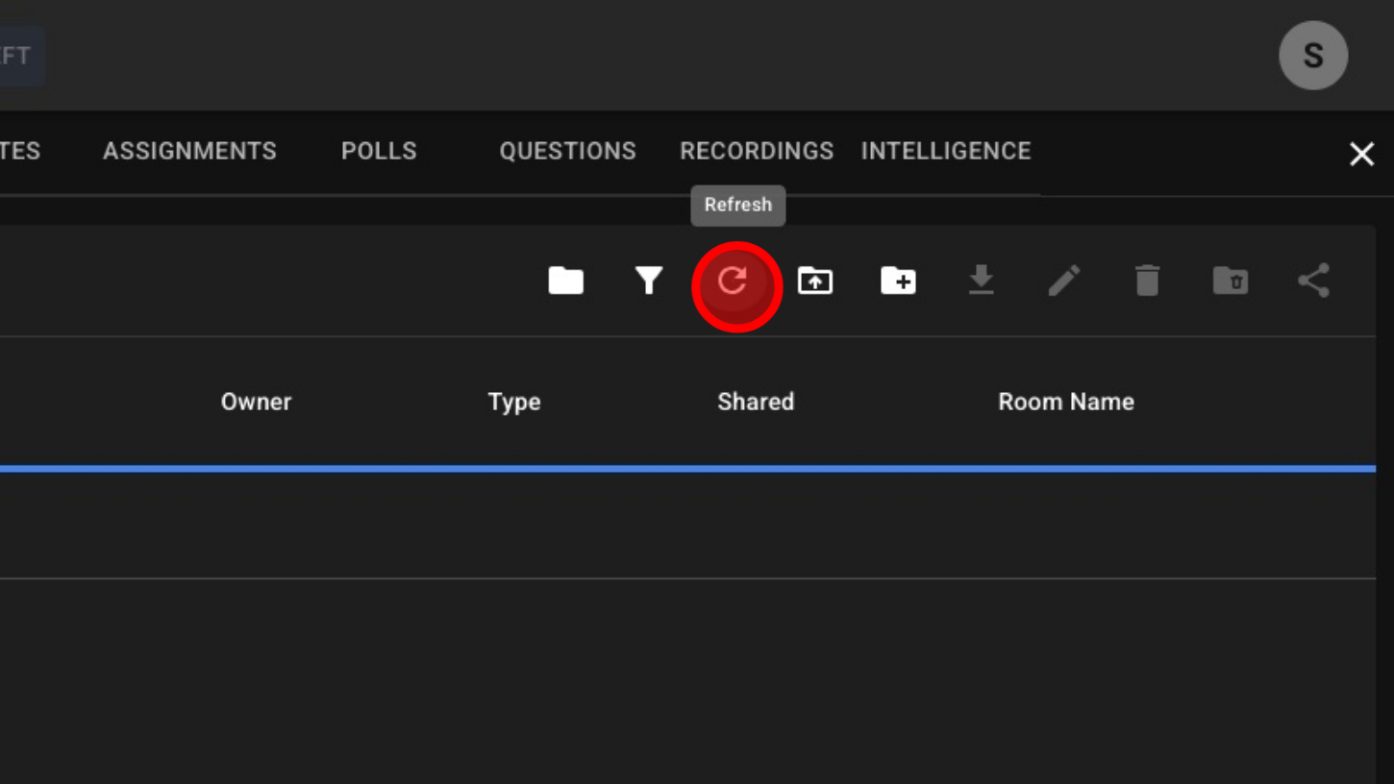
Task: Click the Room Name column header
Action: coord(1066,402)
